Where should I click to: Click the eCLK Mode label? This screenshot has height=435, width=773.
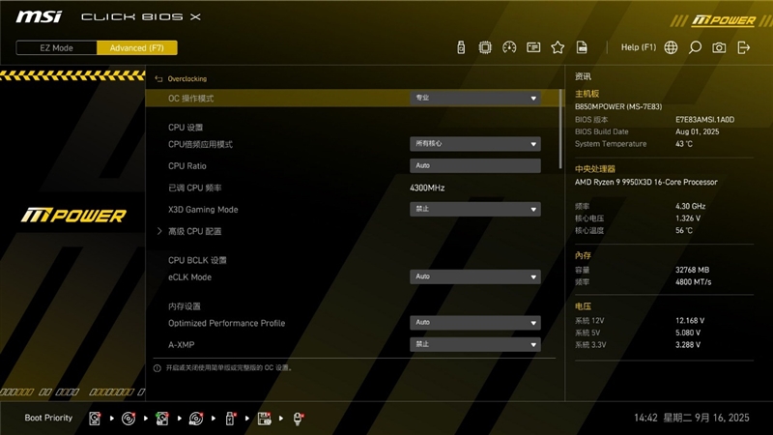tap(189, 277)
